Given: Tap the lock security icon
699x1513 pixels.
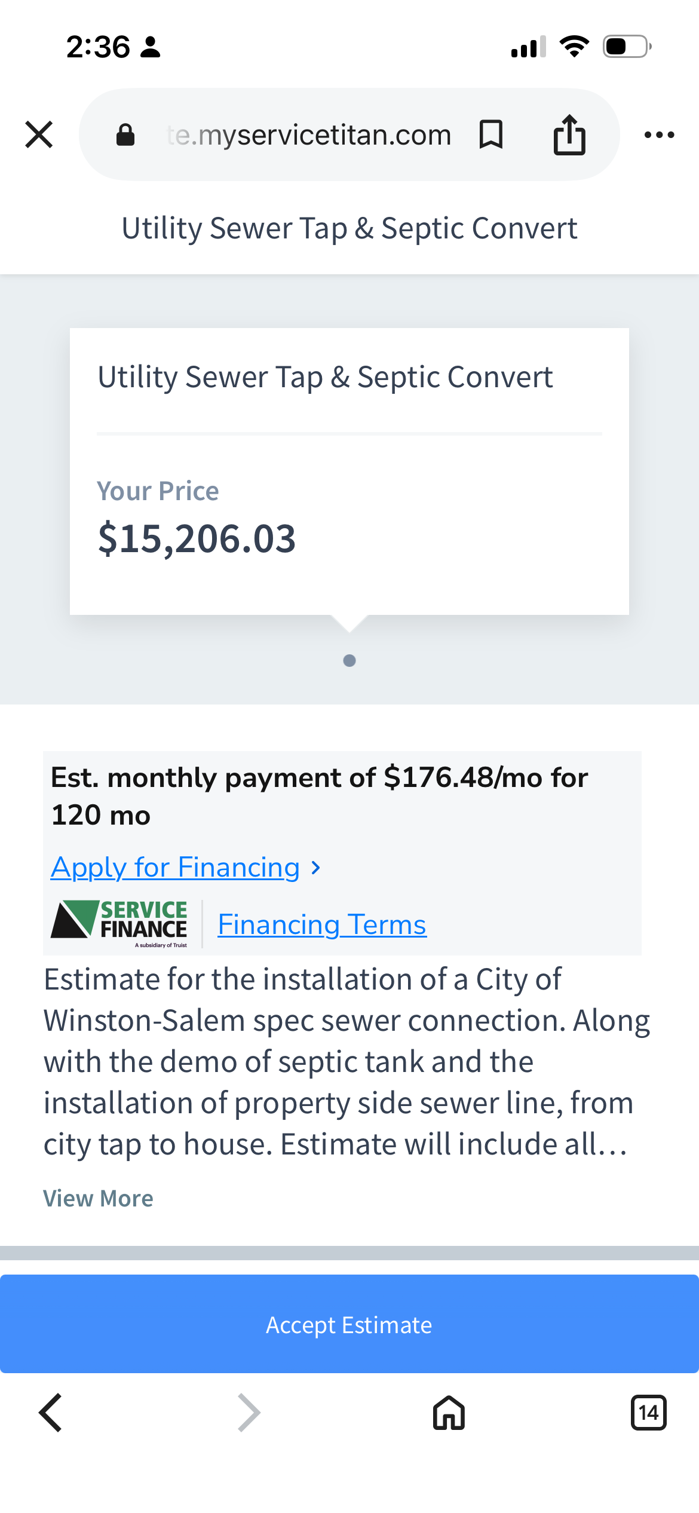Looking at the screenshot, I should pos(125,135).
